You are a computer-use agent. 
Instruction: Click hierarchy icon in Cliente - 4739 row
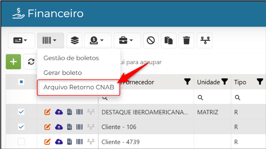point(91,141)
